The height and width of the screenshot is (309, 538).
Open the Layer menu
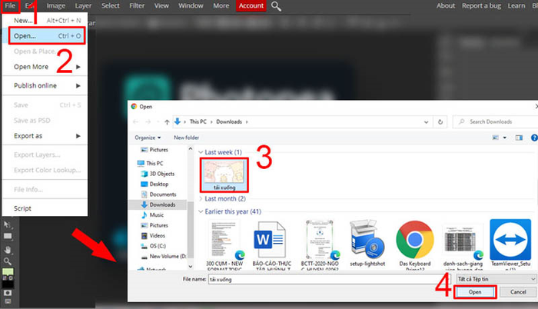coord(83,6)
